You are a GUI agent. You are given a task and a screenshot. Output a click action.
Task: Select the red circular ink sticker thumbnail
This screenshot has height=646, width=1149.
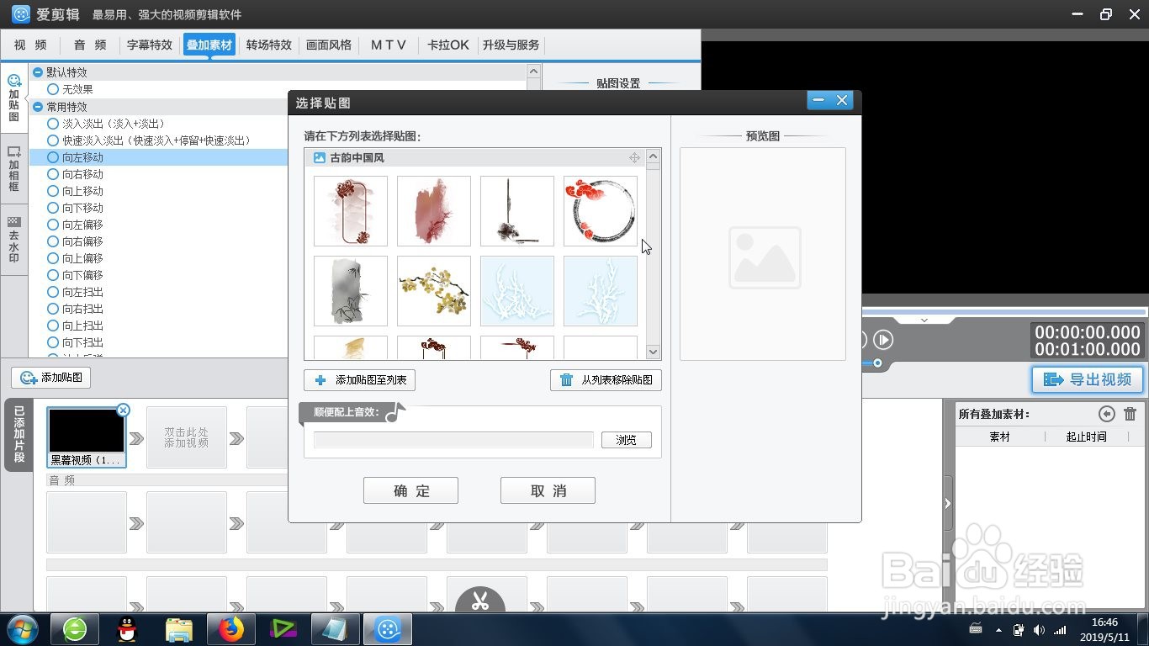600,210
